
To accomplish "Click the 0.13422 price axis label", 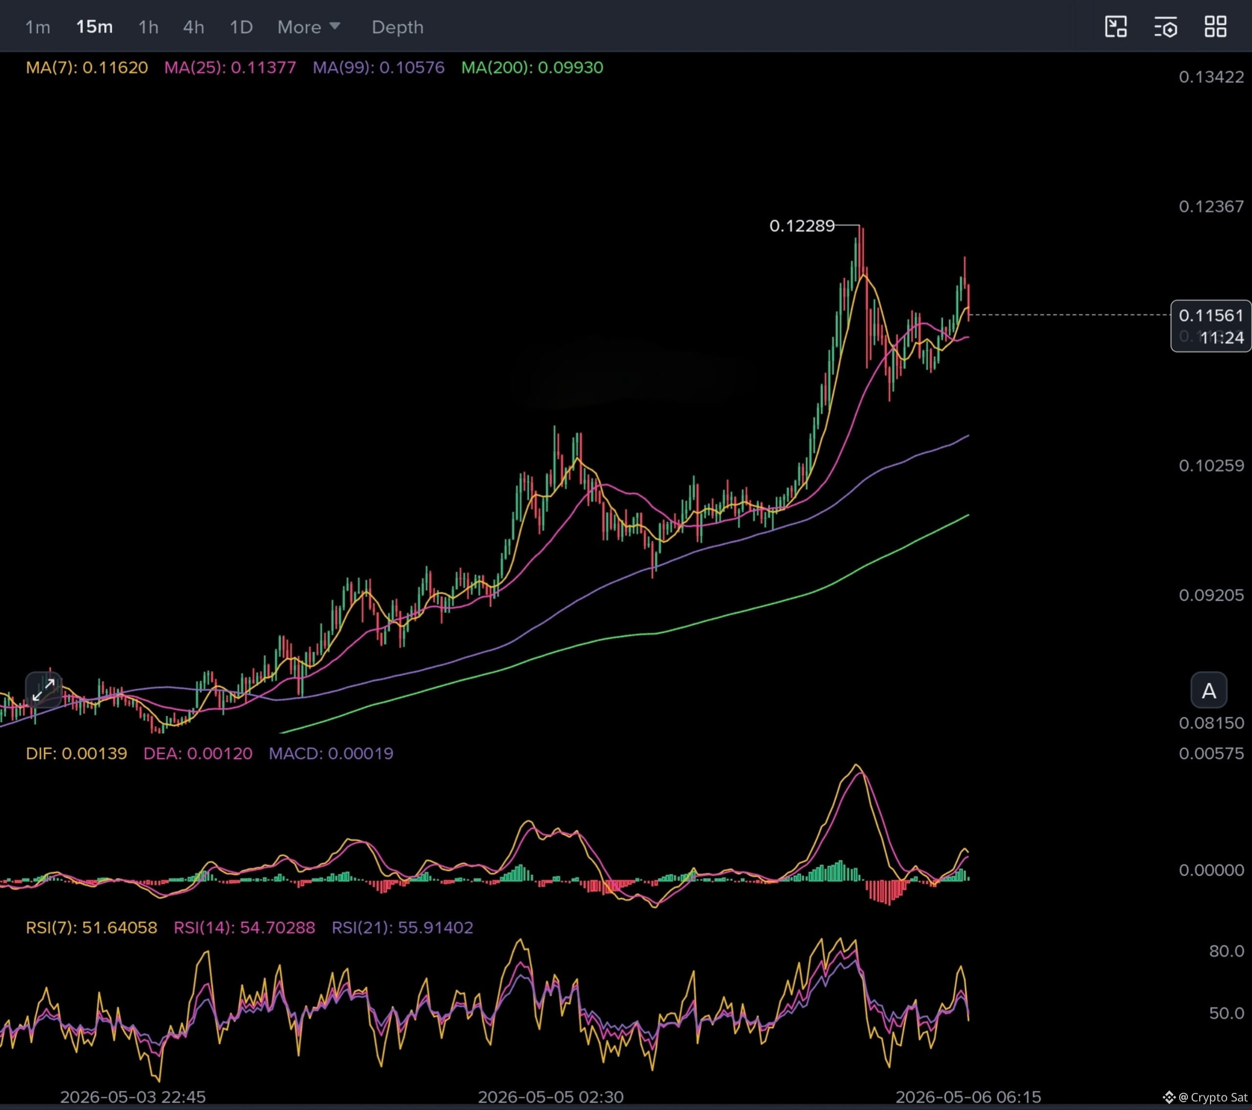I will pos(1211,77).
